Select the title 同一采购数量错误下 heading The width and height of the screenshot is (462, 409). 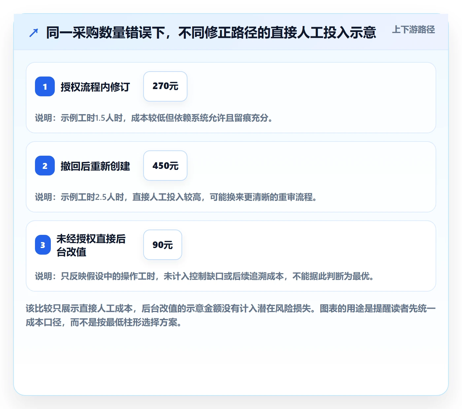[211, 33]
